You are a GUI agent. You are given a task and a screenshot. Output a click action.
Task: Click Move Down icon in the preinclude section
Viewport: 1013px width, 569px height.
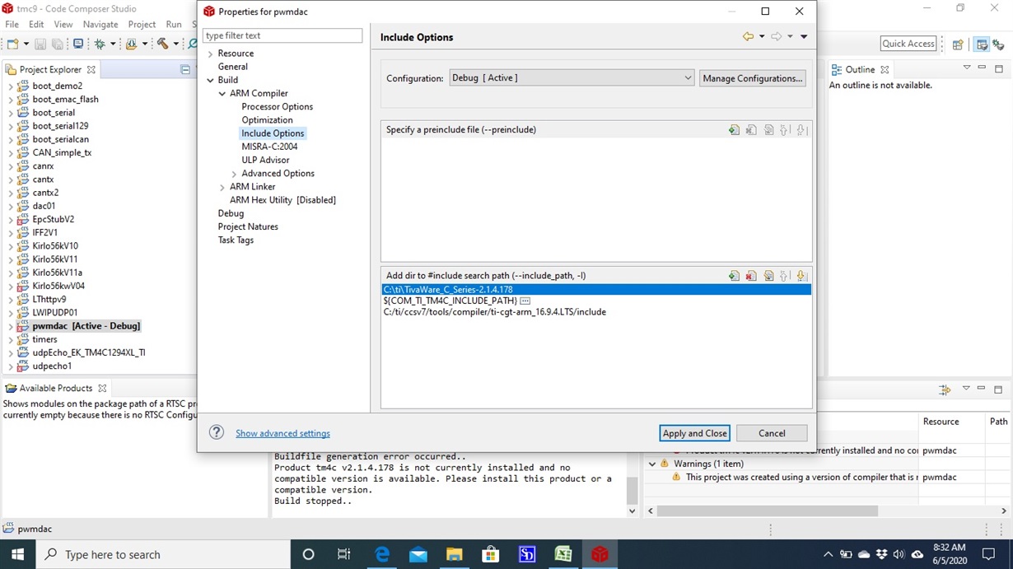pos(801,130)
